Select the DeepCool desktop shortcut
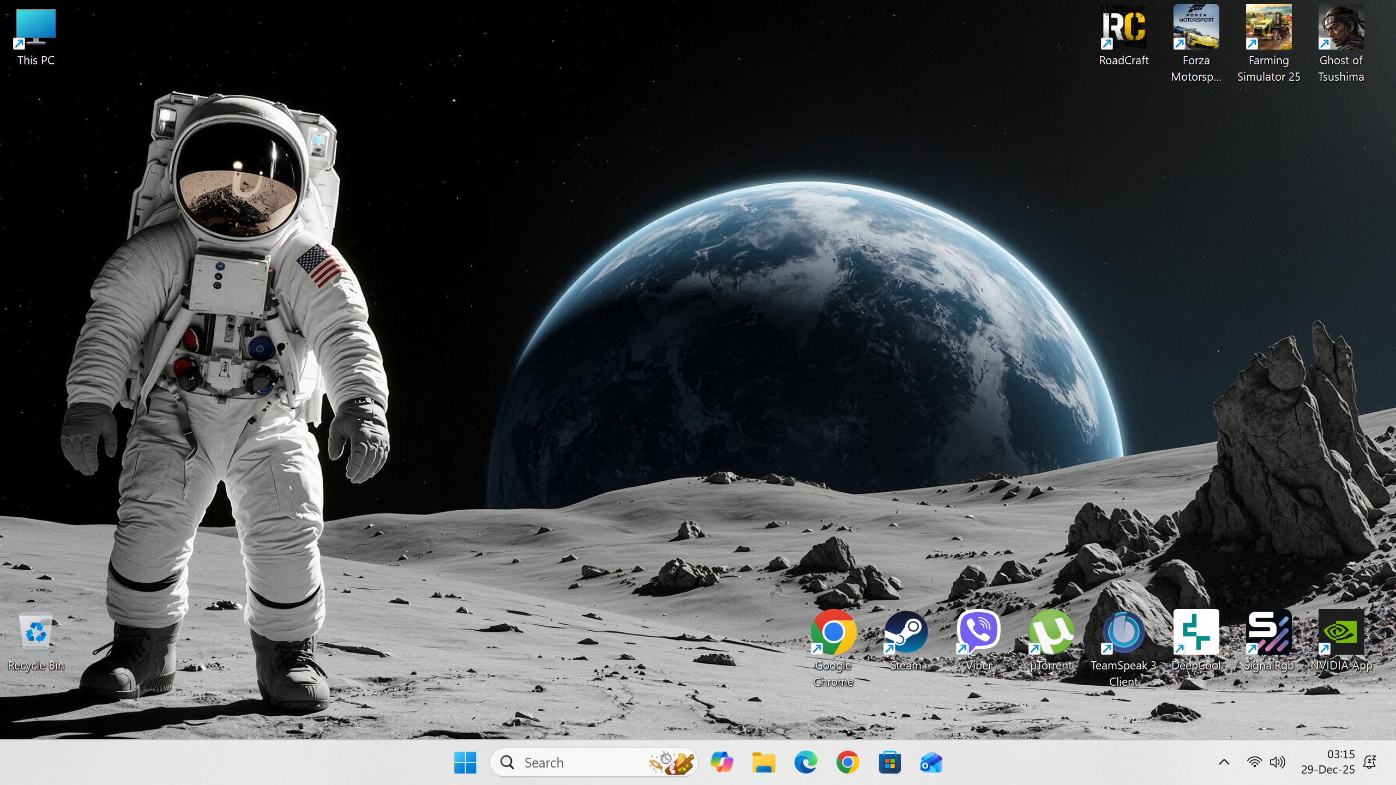The height and width of the screenshot is (785, 1396). point(1196,632)
